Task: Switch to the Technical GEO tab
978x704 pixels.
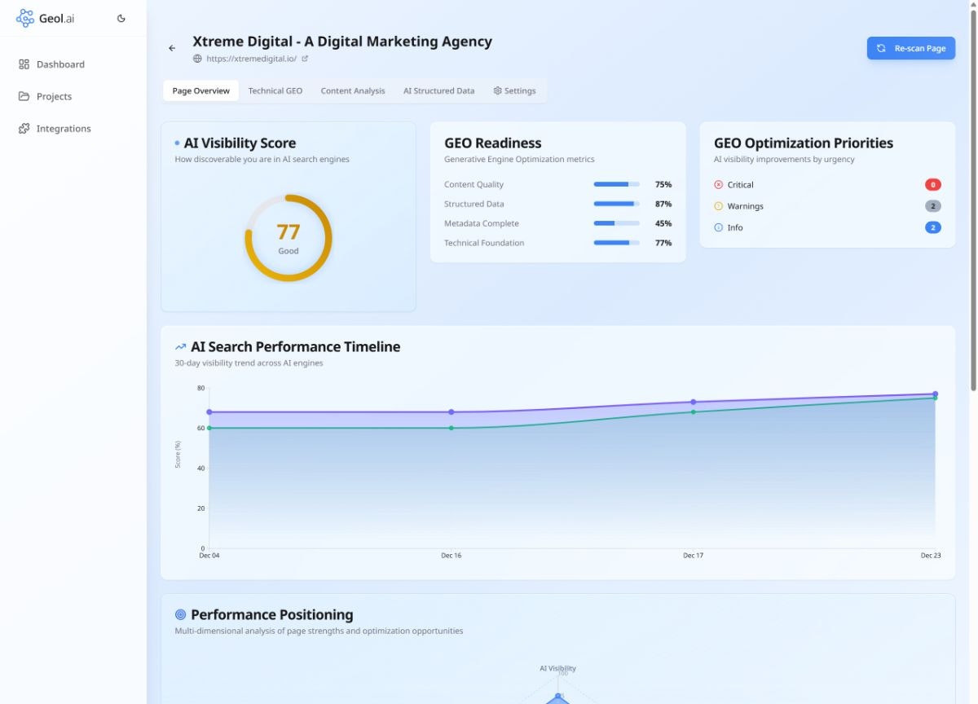Action: (x=275, y=90)
